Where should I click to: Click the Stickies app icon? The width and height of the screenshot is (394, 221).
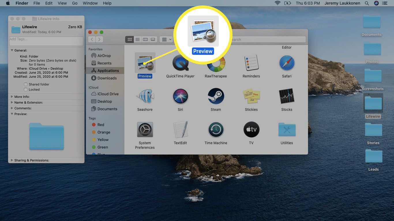pyautogui.click(x=251, y=96)
